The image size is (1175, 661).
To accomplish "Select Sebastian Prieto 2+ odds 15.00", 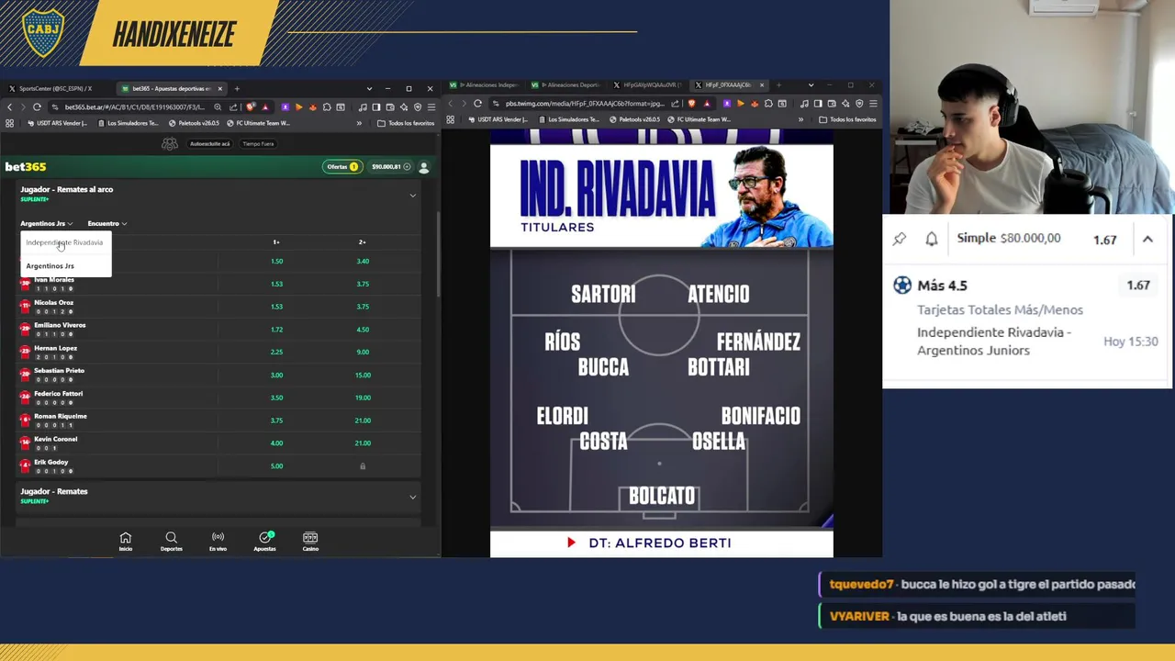I will point(363,375).
